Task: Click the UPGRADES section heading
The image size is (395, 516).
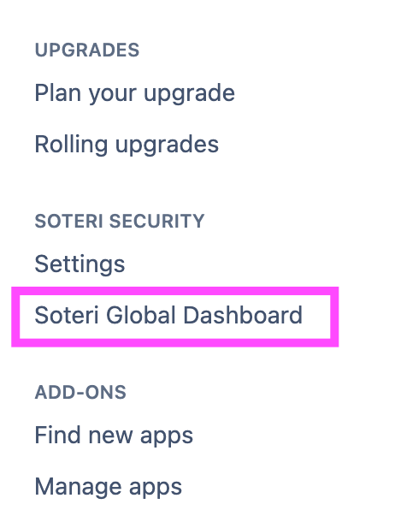Action: (x=87, y=50)
